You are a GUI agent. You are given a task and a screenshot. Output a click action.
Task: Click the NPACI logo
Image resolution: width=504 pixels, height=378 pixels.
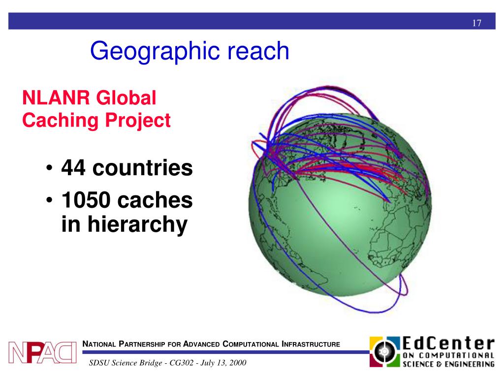tap(42, 352)
